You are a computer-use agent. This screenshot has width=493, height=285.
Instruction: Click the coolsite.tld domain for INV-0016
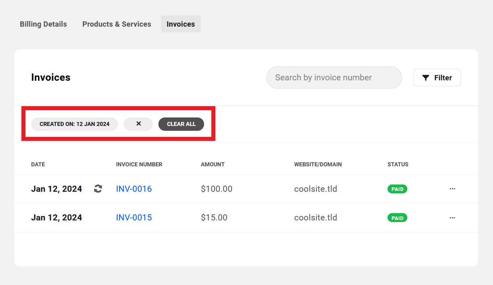[x=316, y=189]
